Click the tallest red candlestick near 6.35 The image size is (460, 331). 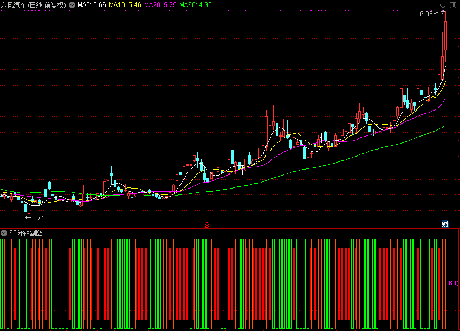[x=445, y=35]
